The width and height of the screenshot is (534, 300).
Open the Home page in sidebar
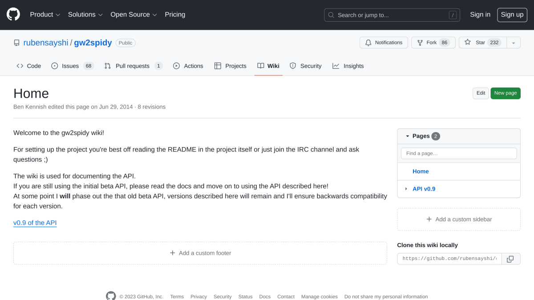pos(421,172)
